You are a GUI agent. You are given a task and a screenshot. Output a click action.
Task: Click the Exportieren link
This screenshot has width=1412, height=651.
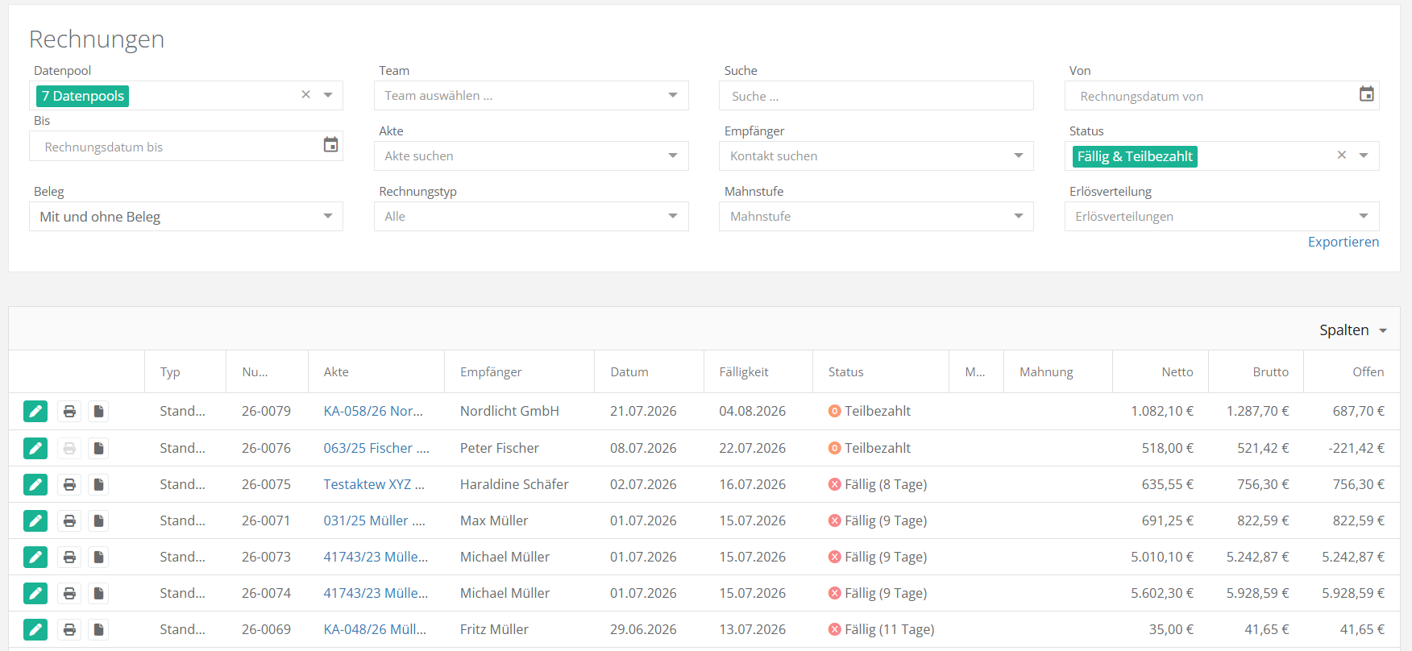(1343, 242)
